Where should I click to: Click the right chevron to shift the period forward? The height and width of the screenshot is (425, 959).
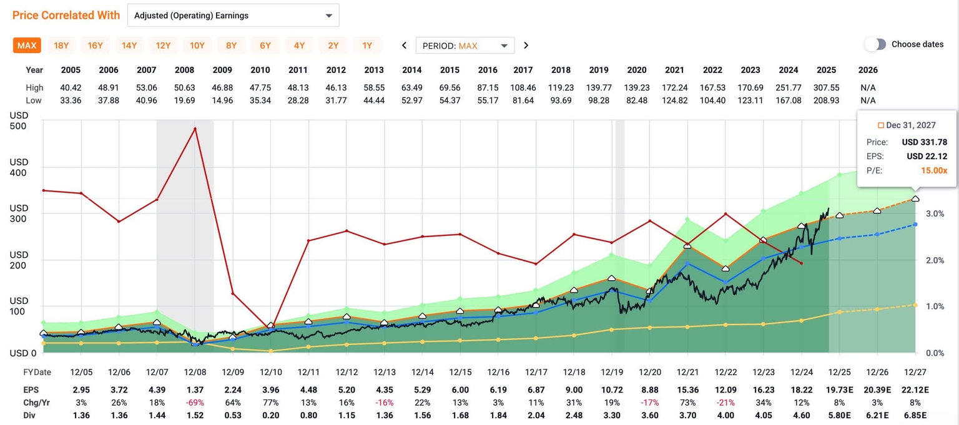[526, 45]
